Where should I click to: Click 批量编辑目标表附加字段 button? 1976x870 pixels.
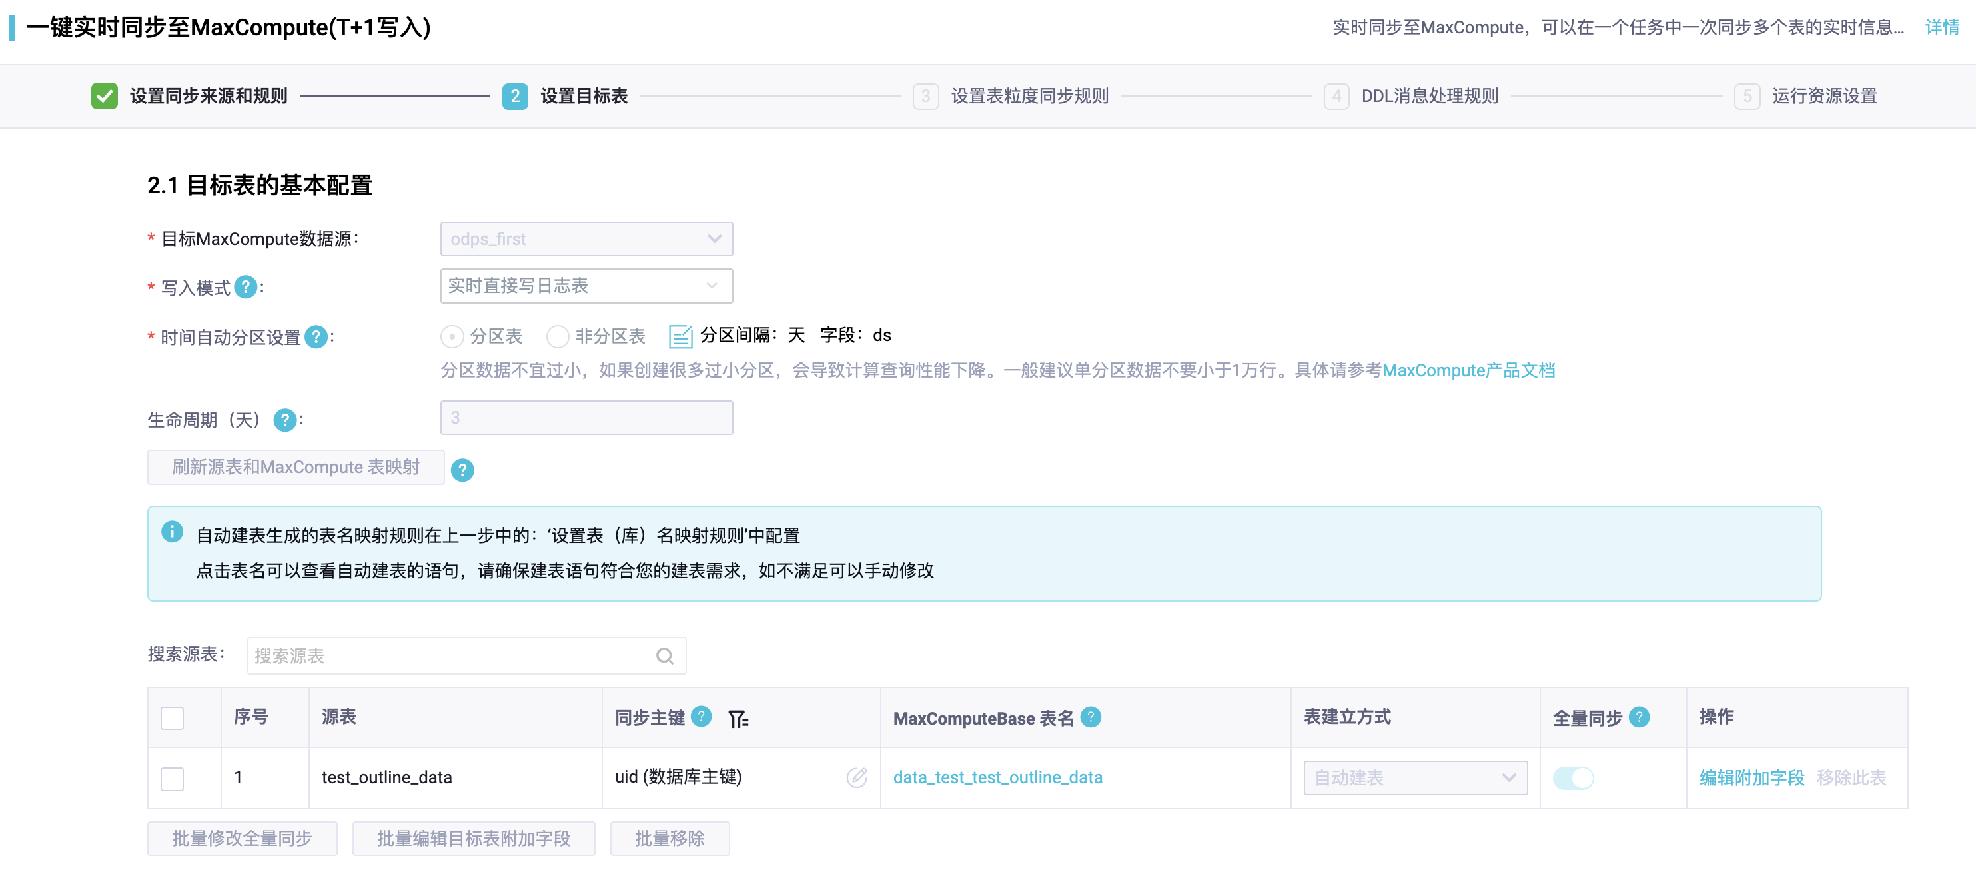coord(473,839)
